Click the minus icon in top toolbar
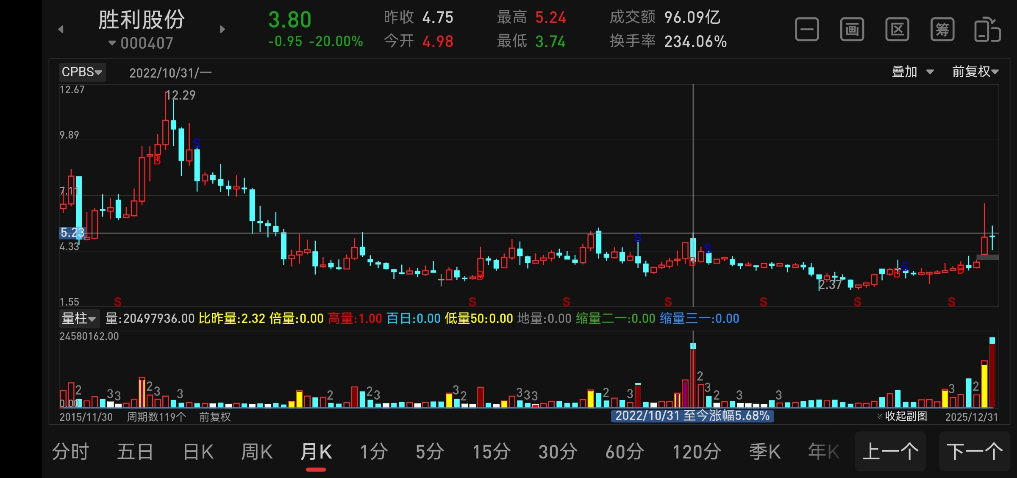The width and height of the screenshot is (1017, 478). pos(807,30)
